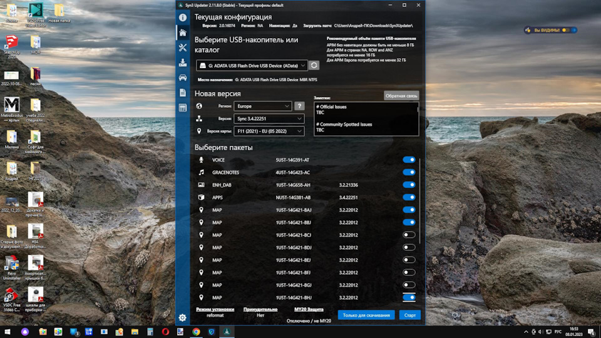Open the Home tab icon in sidebar

pos(183,33)
